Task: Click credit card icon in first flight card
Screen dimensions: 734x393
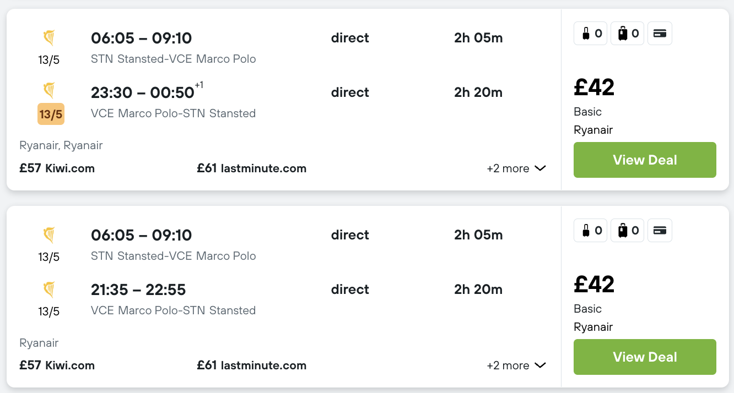Action: pyautogui.click(x=660, y=34)
